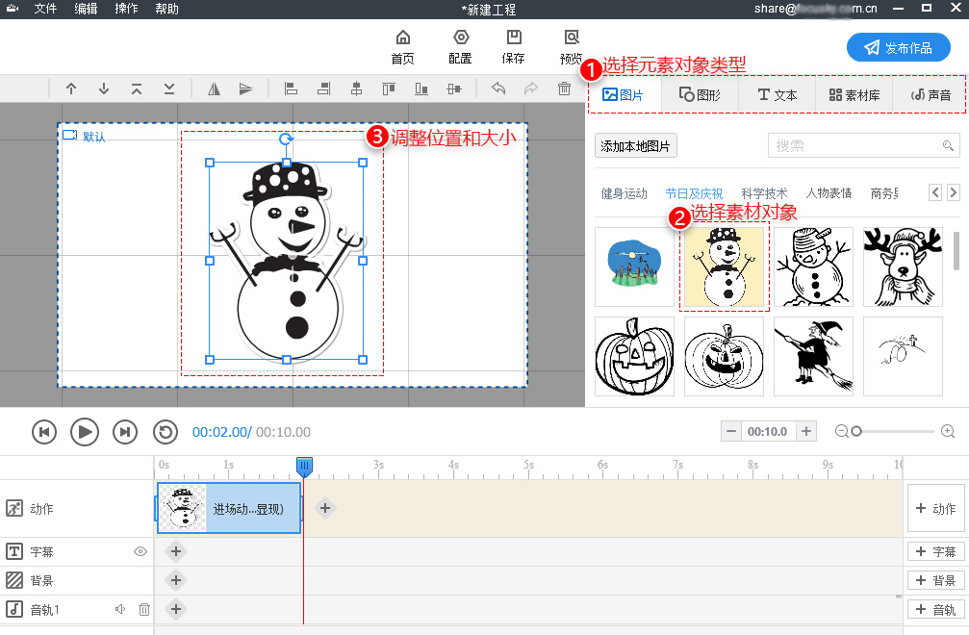Pick the blue night landscape thumbnail

[x=634, y=267]
